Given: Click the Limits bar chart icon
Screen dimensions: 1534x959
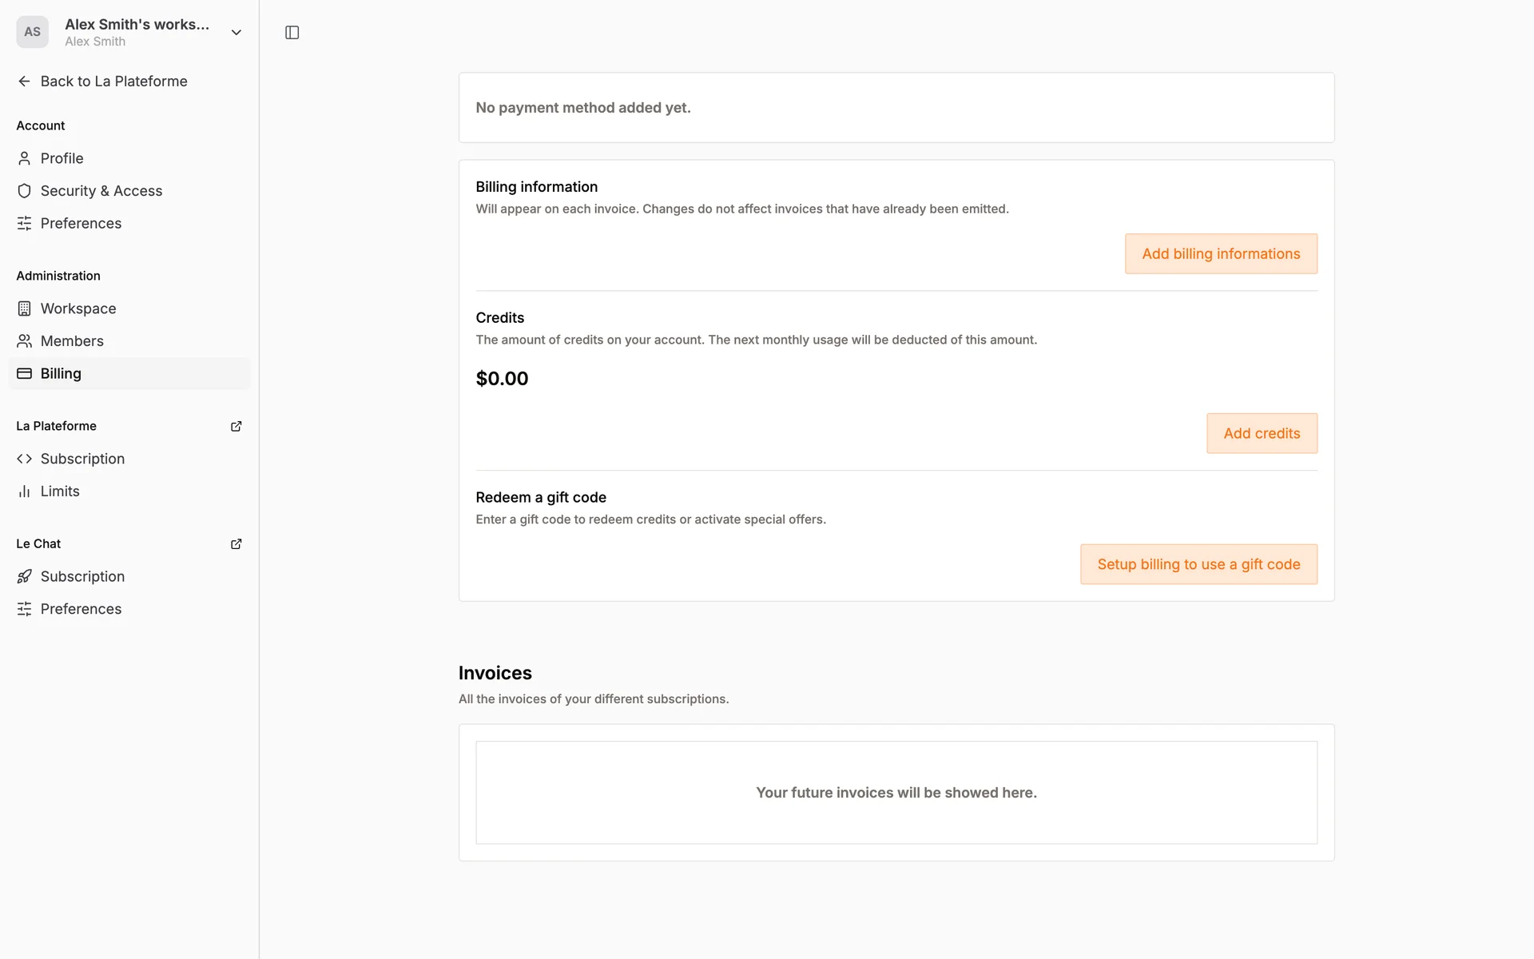Looking at the screenshot, I should (24, 491).
